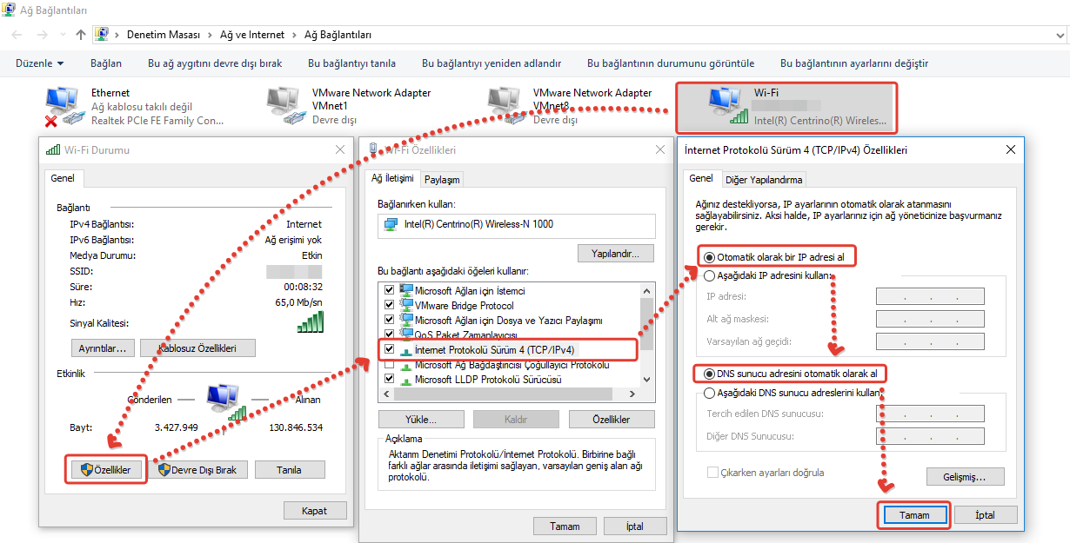
Task: Open the Diğer Yapılandırma tab
Action: point(764,180)
